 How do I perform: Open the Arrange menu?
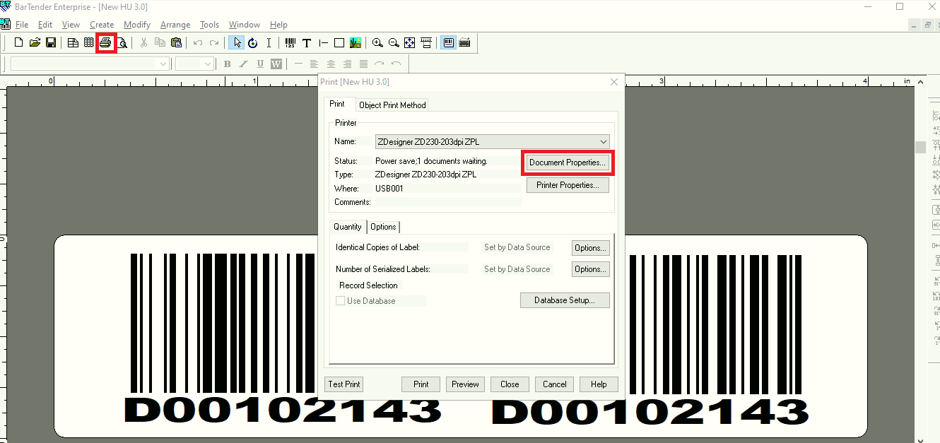175,25
